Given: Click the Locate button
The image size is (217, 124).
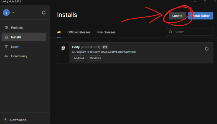Looking at the screenshot, I should 177,16.
